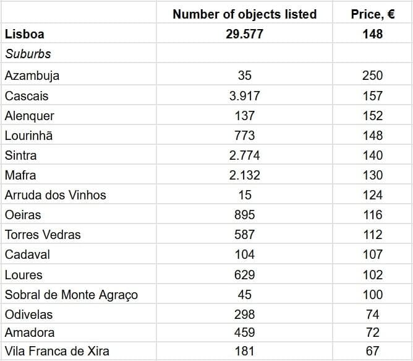The height and width of the screenshot is (361, 413).
Task: Select the Cascais listings cell 3.917
Action: pos(244,96)
